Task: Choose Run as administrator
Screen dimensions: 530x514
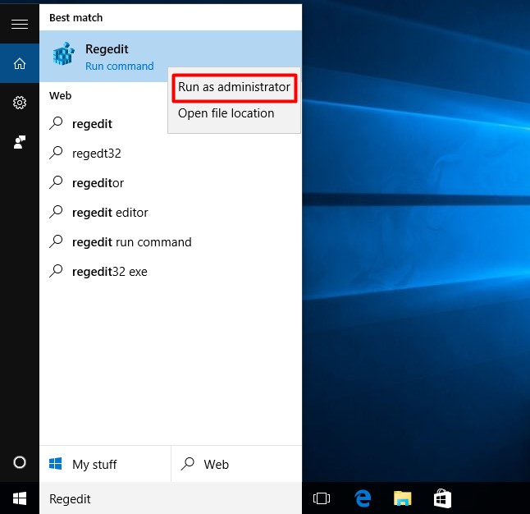Action: [x=234, y=87]
